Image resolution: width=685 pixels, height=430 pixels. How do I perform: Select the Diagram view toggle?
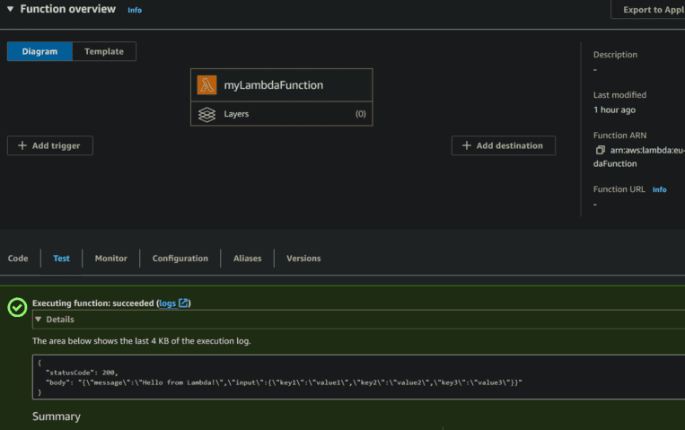[x=40, y=51]
